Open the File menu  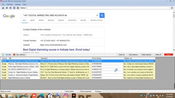pyautogui.click(x=3, y=4)
